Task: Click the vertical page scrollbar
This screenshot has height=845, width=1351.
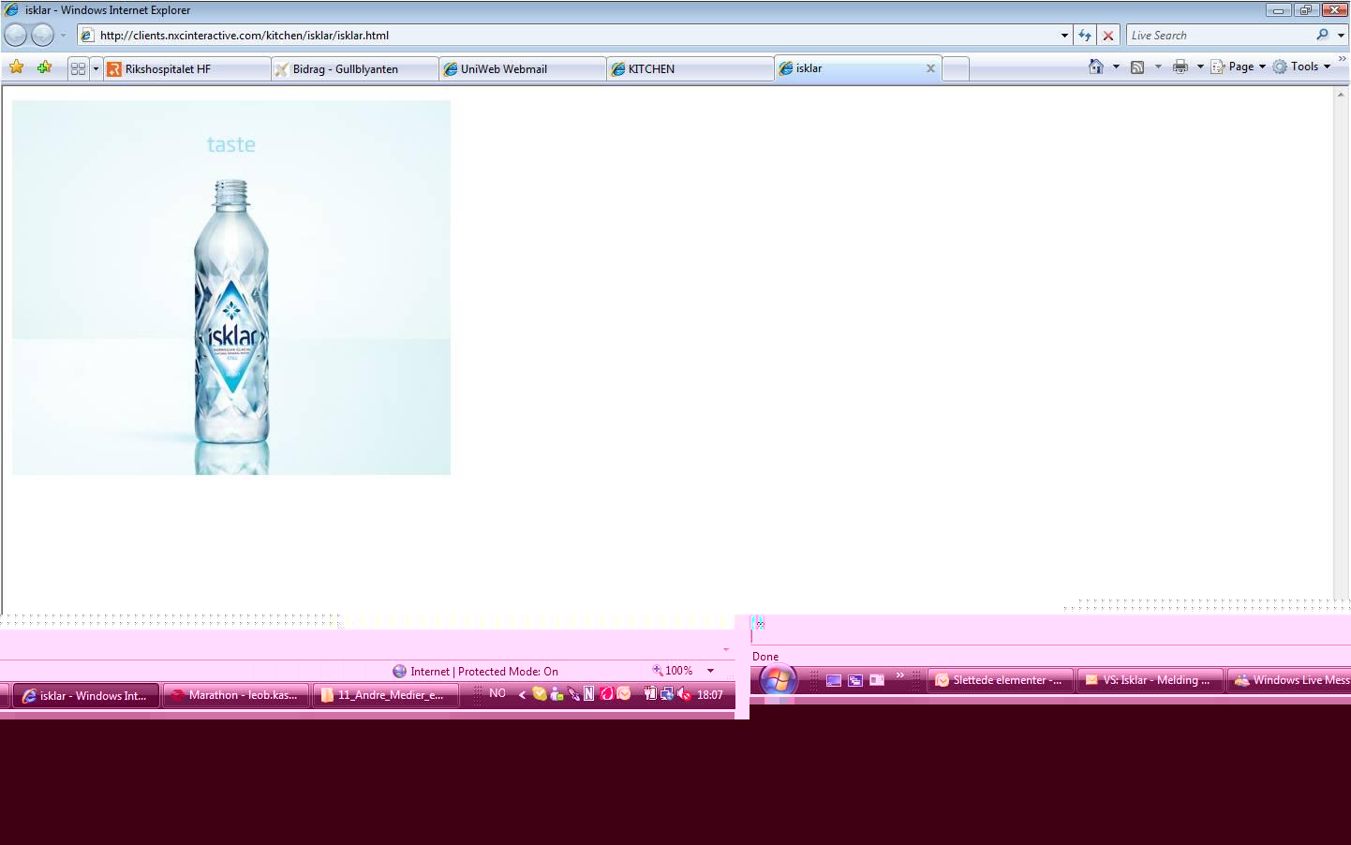Action: 1342,348
